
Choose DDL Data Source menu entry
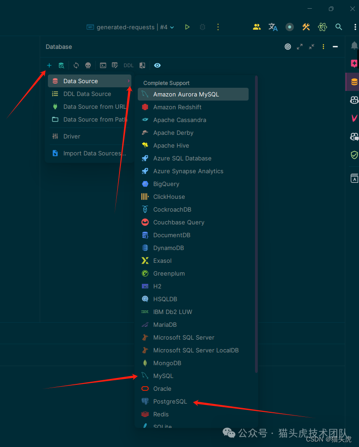[89, 94]
